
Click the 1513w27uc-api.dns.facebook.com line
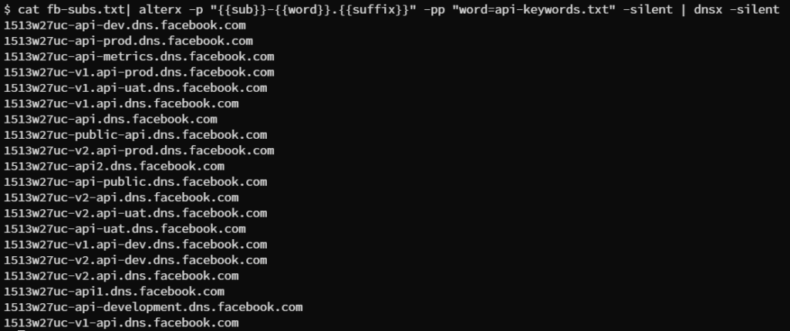point(111,119)
